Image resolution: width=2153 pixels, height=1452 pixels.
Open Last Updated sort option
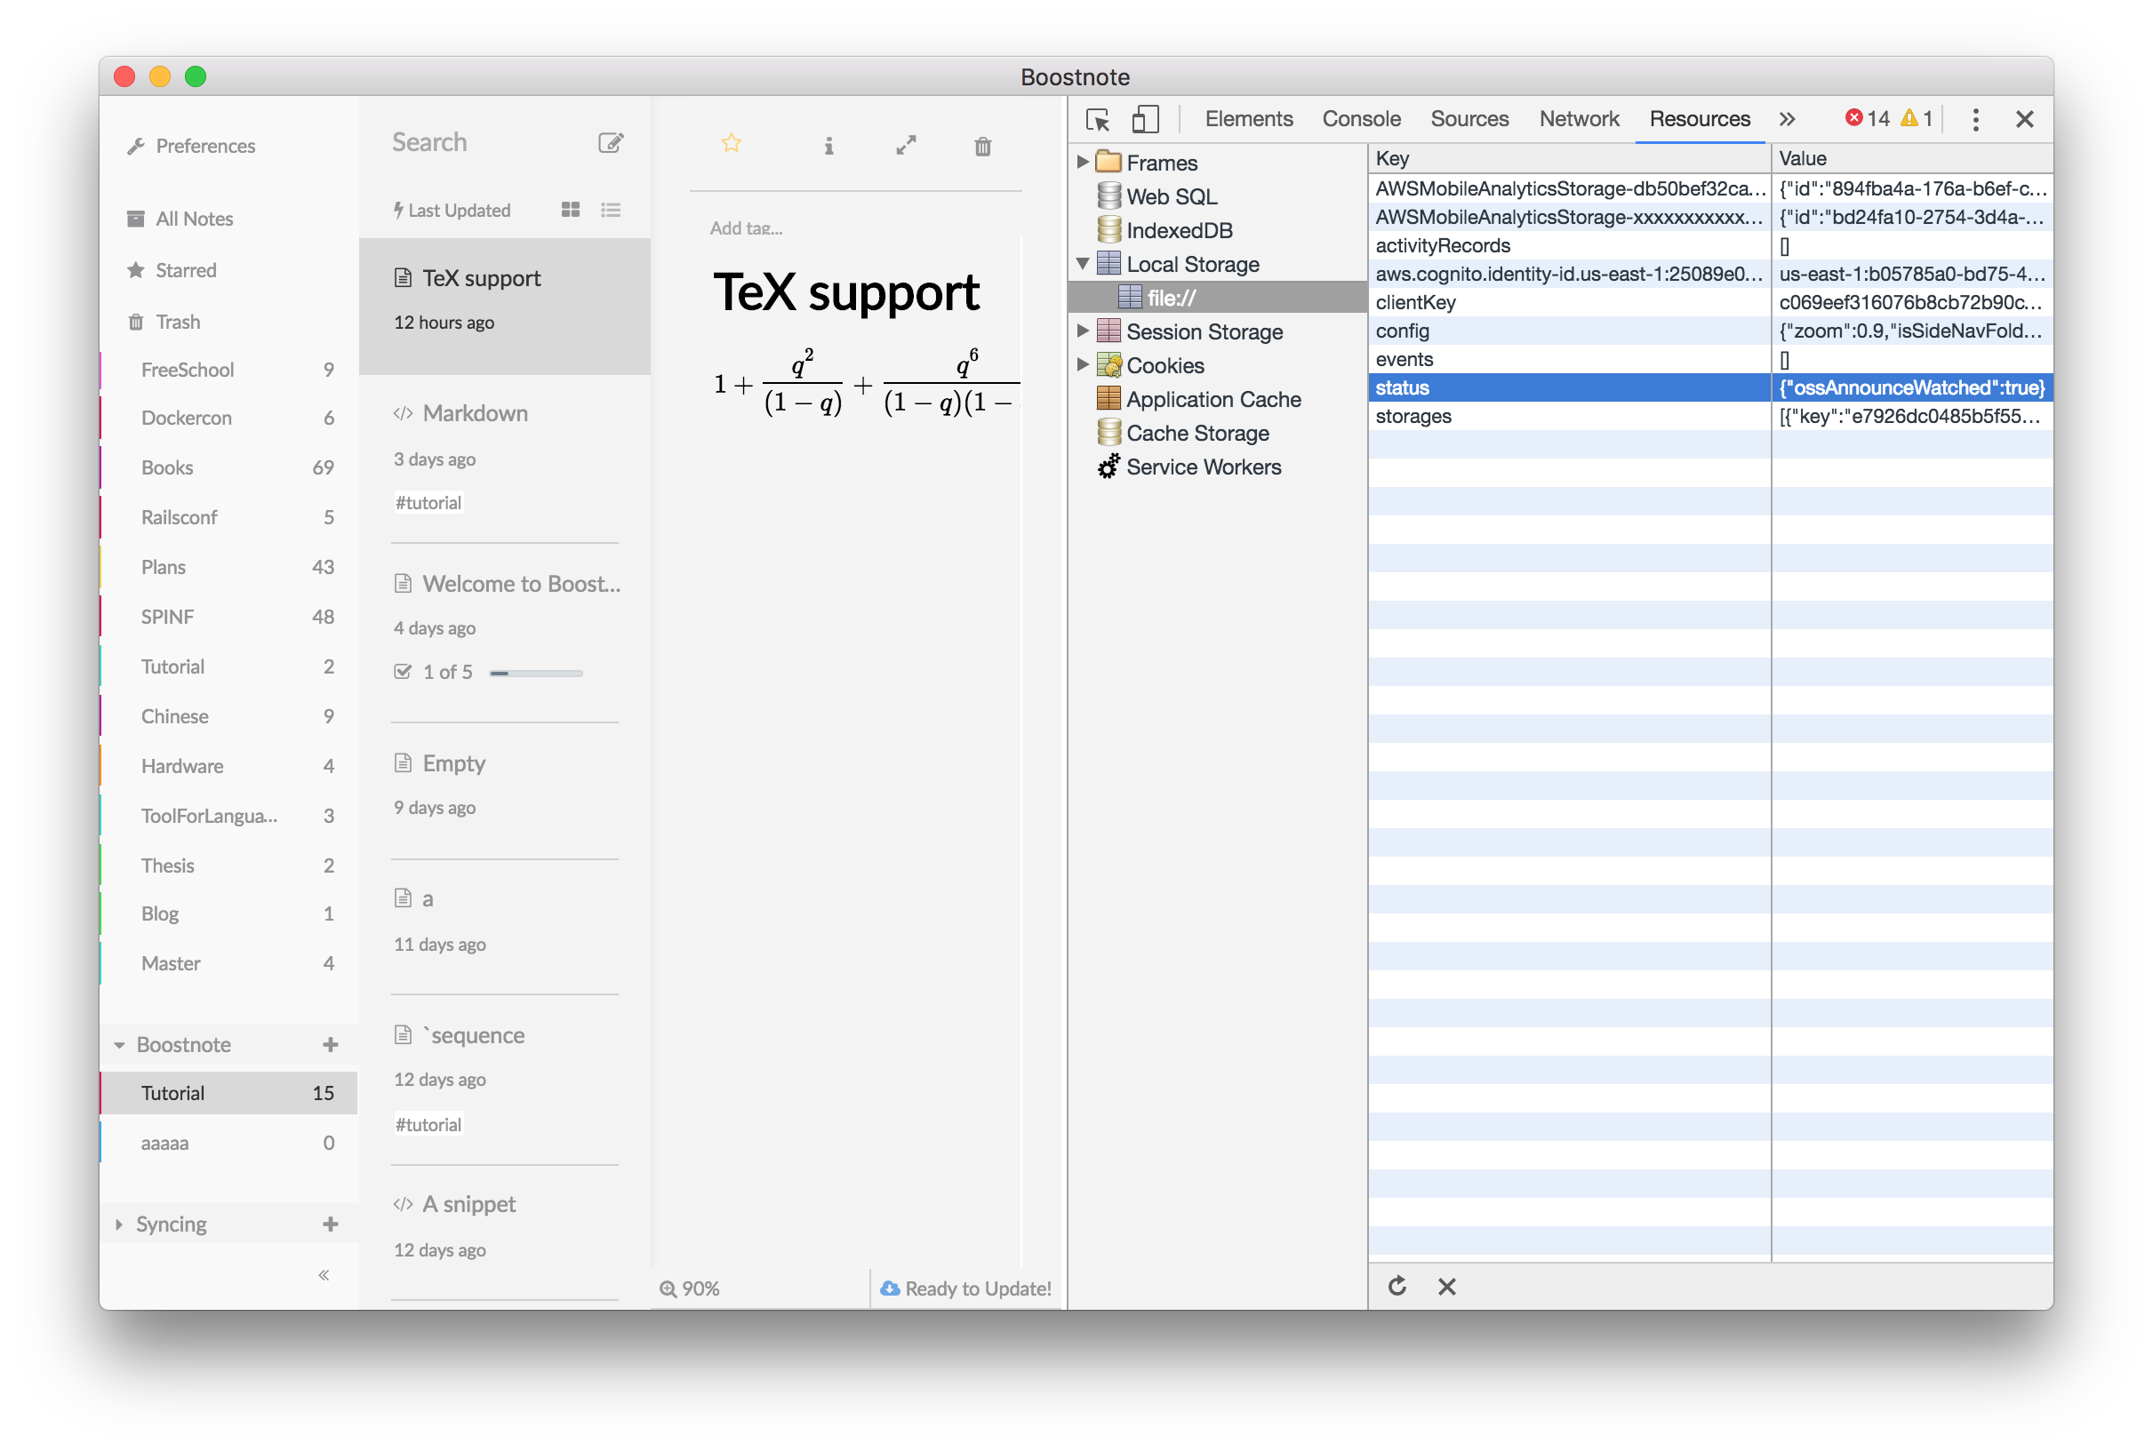tap(452, 211)
